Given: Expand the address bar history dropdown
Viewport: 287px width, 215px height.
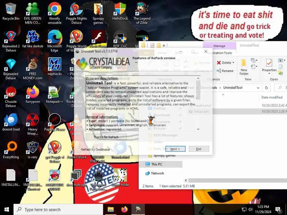Looking at the screenshot, I should (x=258, y=88).
